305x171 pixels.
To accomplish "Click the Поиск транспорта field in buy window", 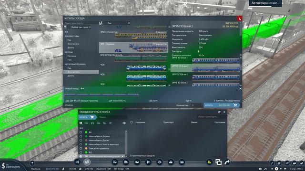I will point(81,23).
